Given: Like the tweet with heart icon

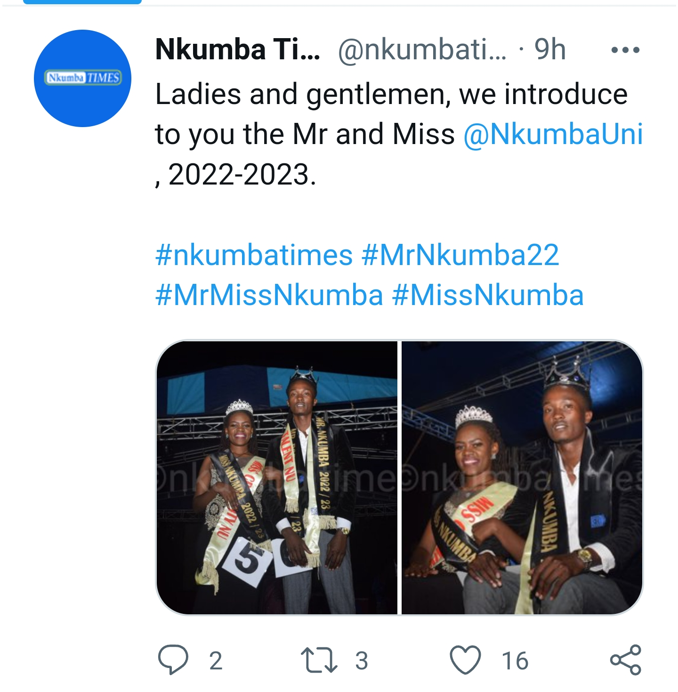Looking at the screenshot, I should (x=466, y=660).
